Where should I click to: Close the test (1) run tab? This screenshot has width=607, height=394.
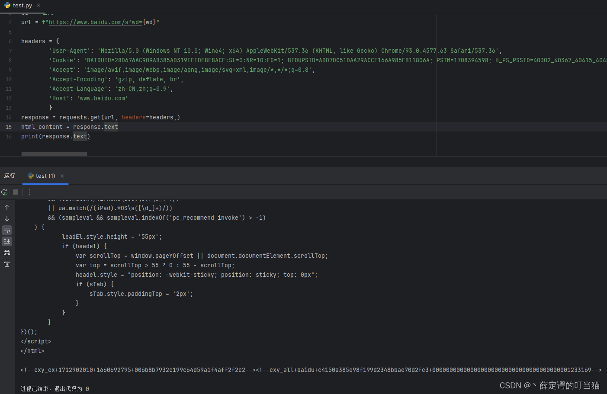pos(62,176)
